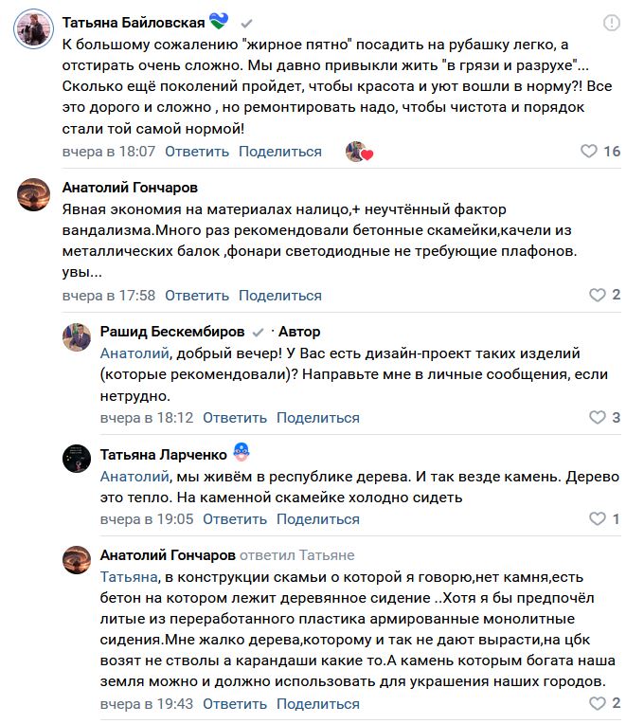This screenshot has width=644, height=724.
Task: Like Татьяна Байловская's comment with the heart icon
Action: point(588,151)
